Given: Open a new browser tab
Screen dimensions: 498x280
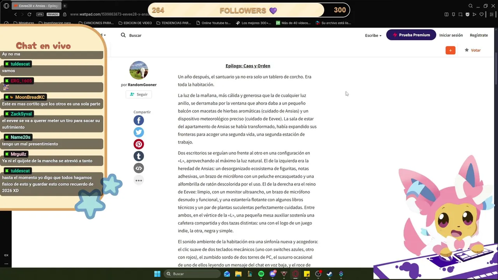Looking at the screenshot, I should tap(65, 6).
